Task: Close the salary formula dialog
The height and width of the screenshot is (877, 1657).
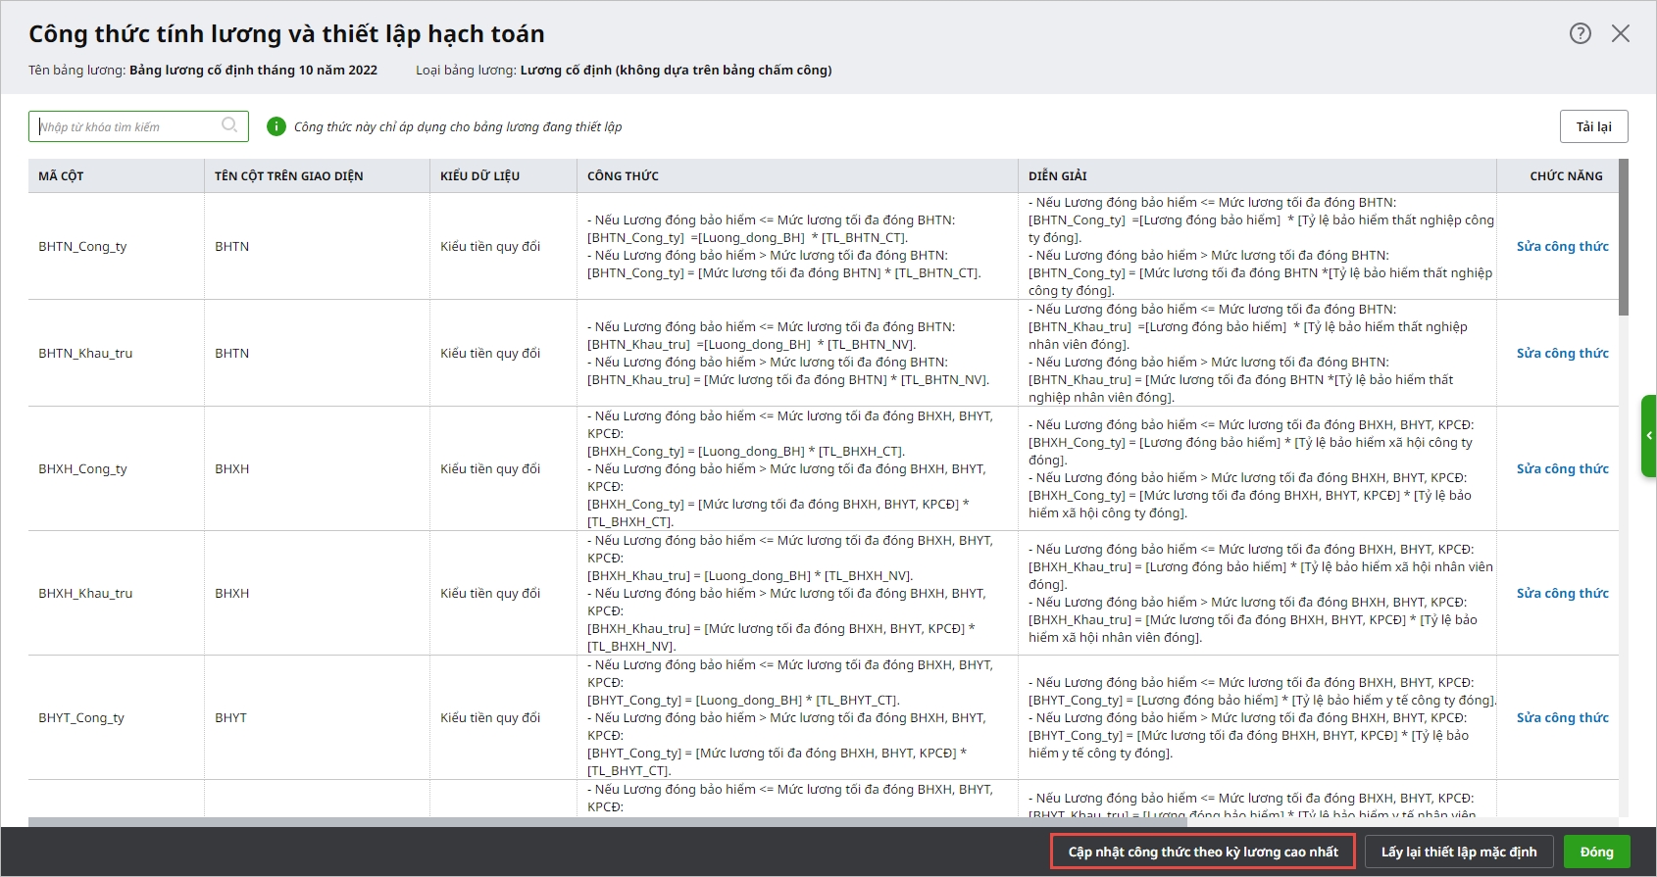Action: 1621,33
